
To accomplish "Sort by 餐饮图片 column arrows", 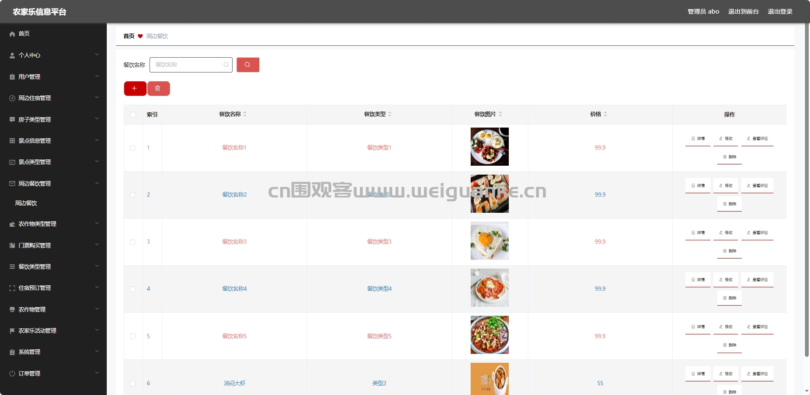I will point(500,114).
